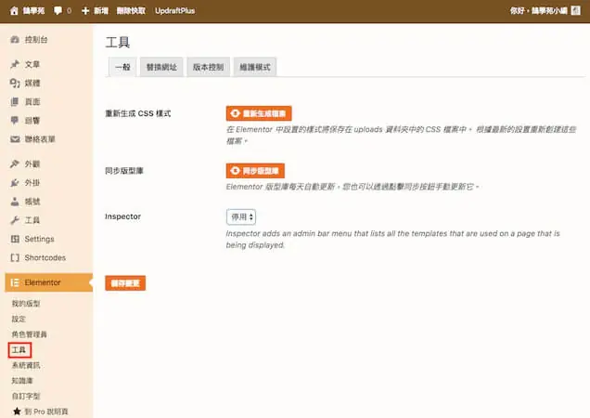Open the Elementor 工具 tools submenu link
Viewport: 590px width, 418px height.
click(x=19, y=350)
